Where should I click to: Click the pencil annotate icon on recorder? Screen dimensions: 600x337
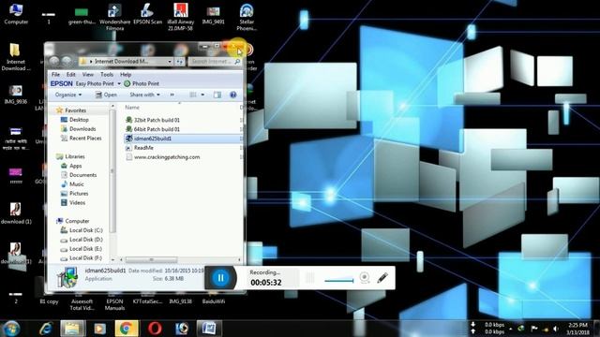coord(382,278)
